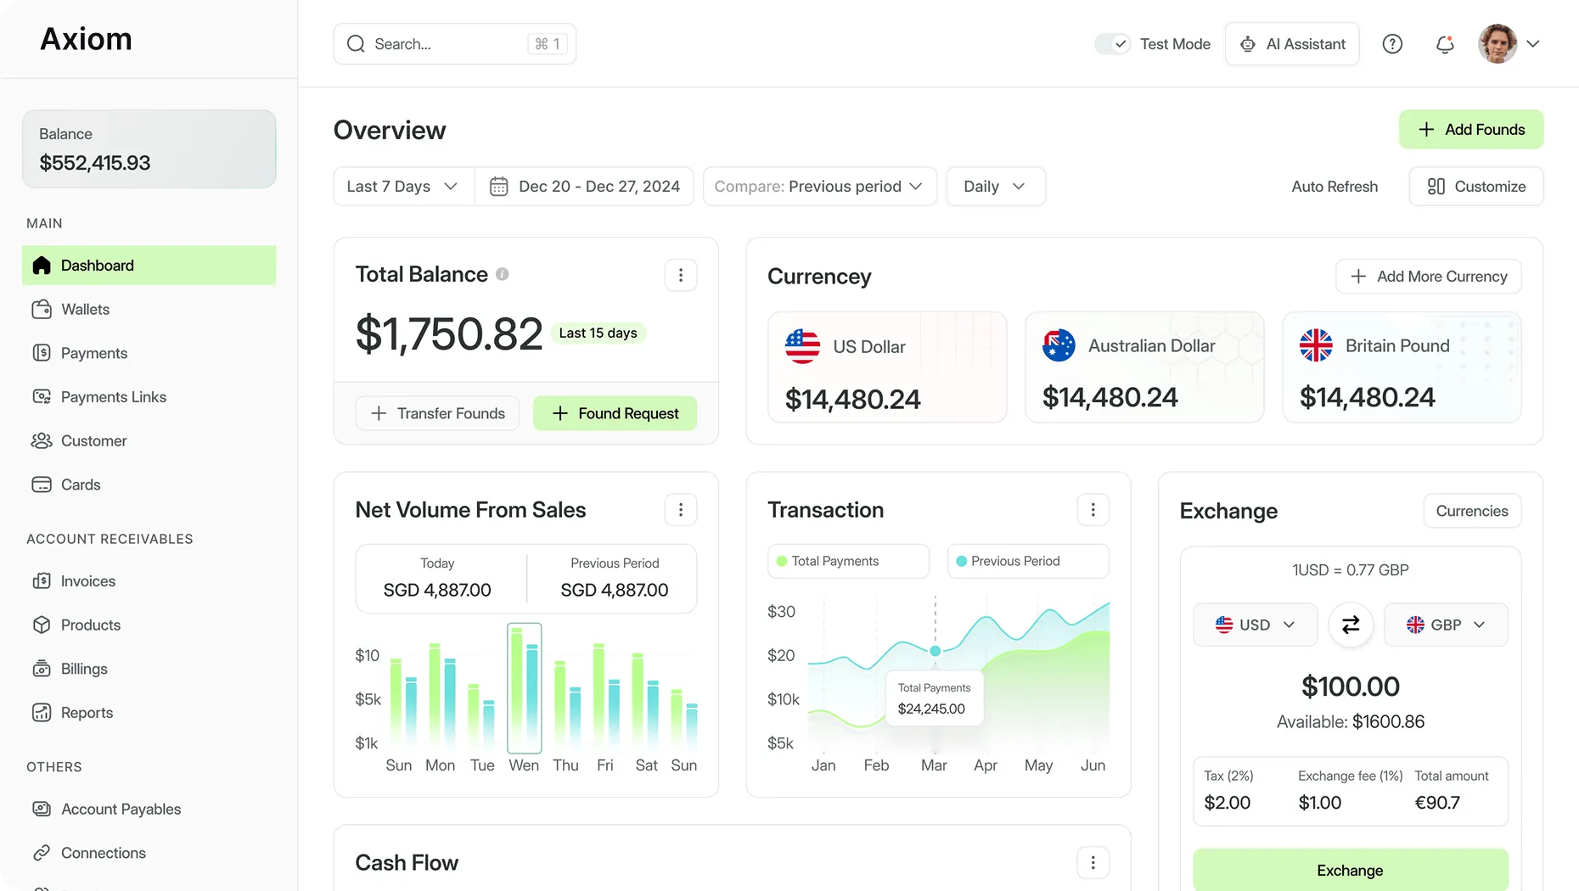Open the Last 7 Days dropdown

tap(402, 186)
